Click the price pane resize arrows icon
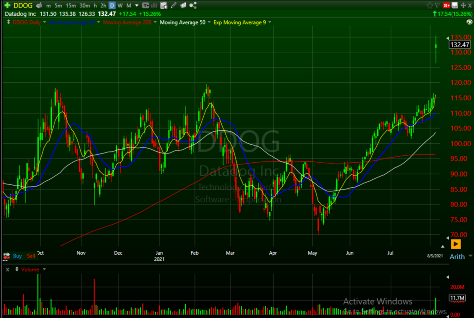Viewport: 474px width, 318px height. coord(8,22)
